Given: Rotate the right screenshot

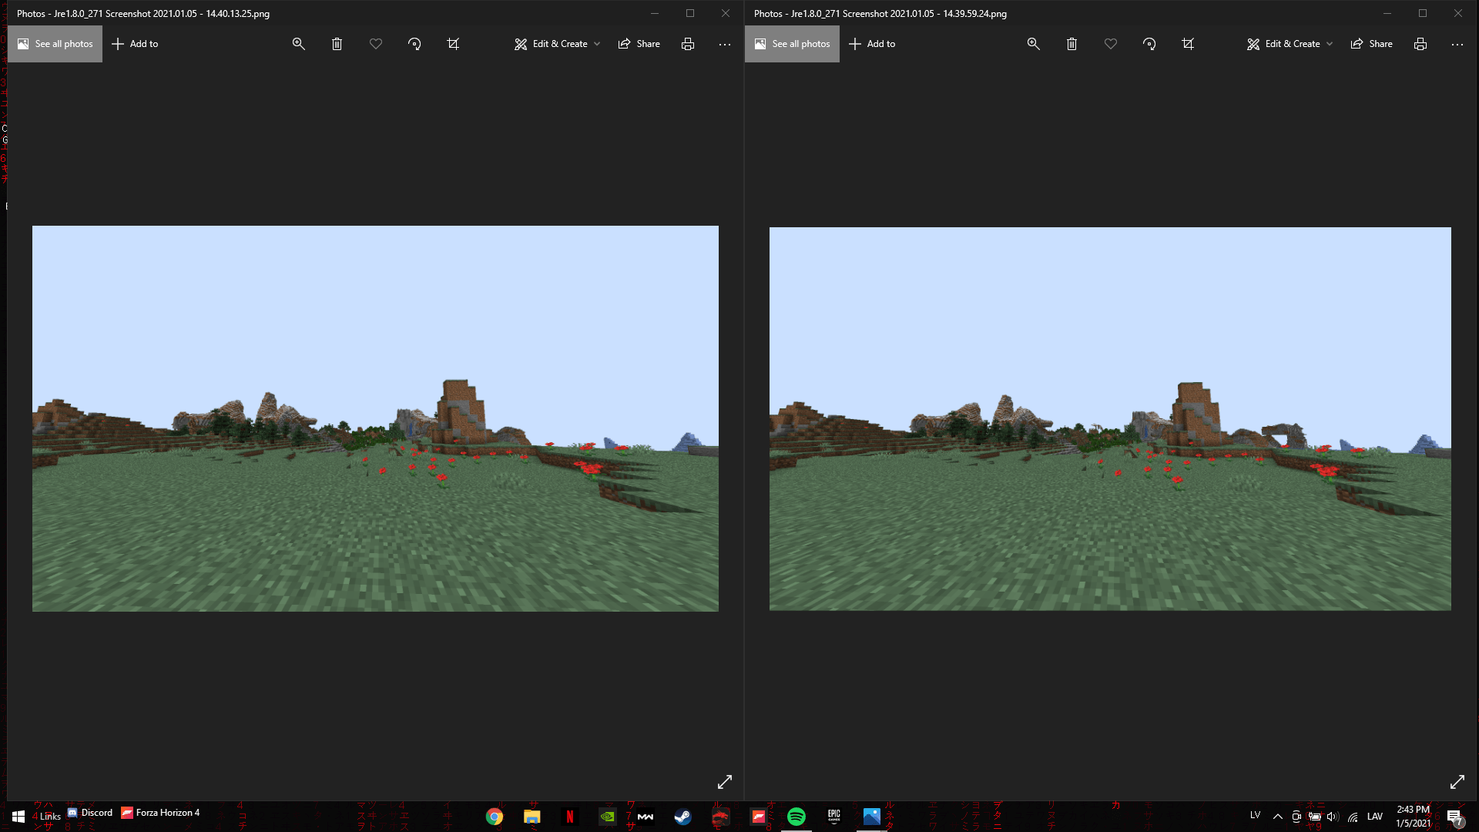Looking at the screenshot, I should [1149, 44].
